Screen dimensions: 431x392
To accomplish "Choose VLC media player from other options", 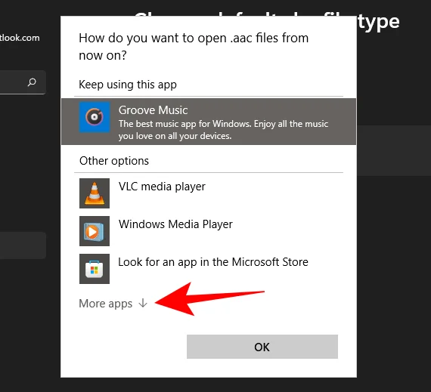I will 209,193.
